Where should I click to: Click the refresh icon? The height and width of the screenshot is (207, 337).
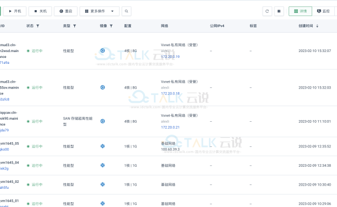pos(267,11)
